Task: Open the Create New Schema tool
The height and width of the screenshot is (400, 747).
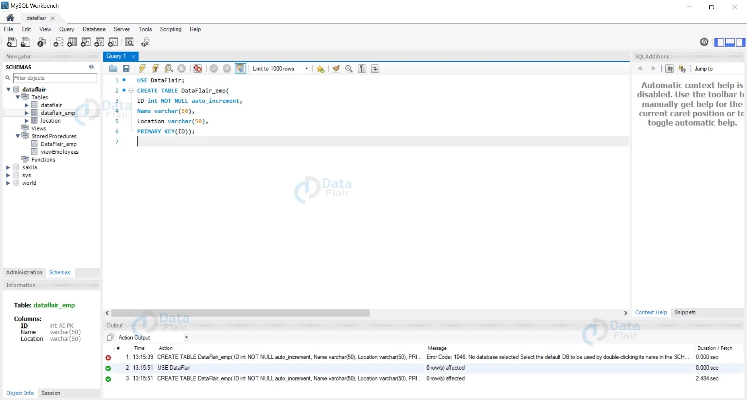Action: (58, 42)
